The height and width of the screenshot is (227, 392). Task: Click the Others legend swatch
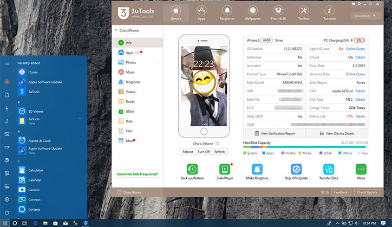[x=339, y=153]
